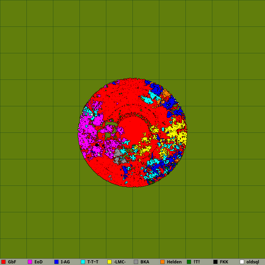Click the black FKK patch on map

[97, 145]
